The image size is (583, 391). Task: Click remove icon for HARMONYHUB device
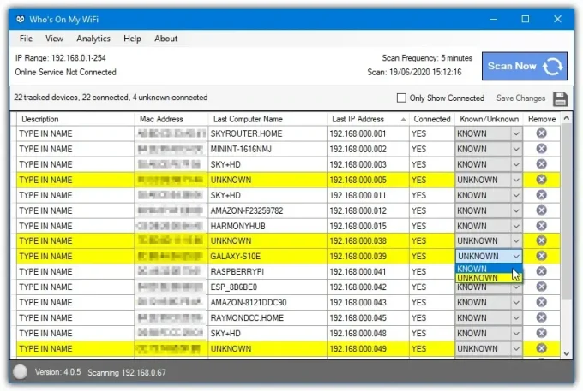coord(541,226)
